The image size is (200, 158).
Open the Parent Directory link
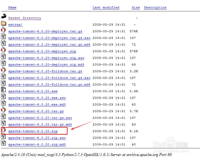[25, 18]
